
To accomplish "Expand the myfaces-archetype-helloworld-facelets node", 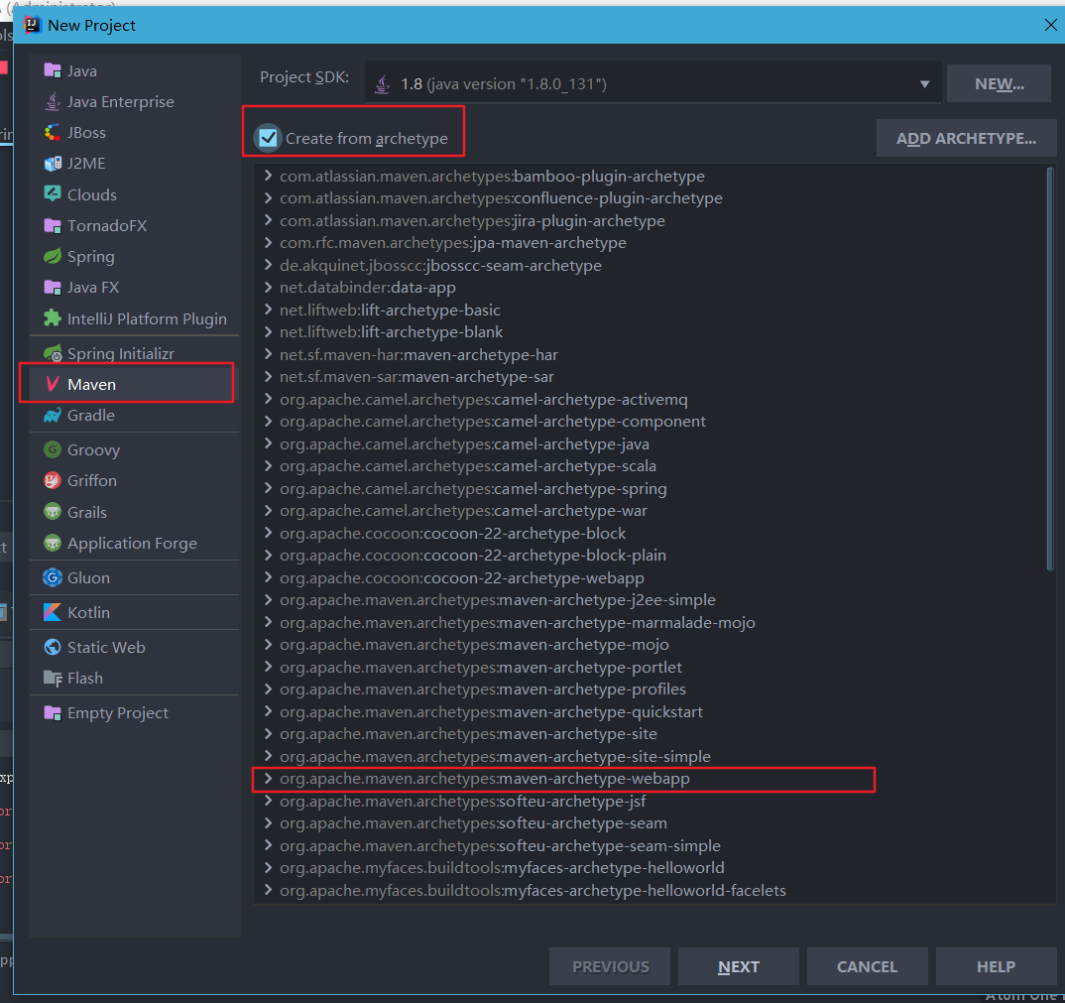I will (x=269, y=890).
